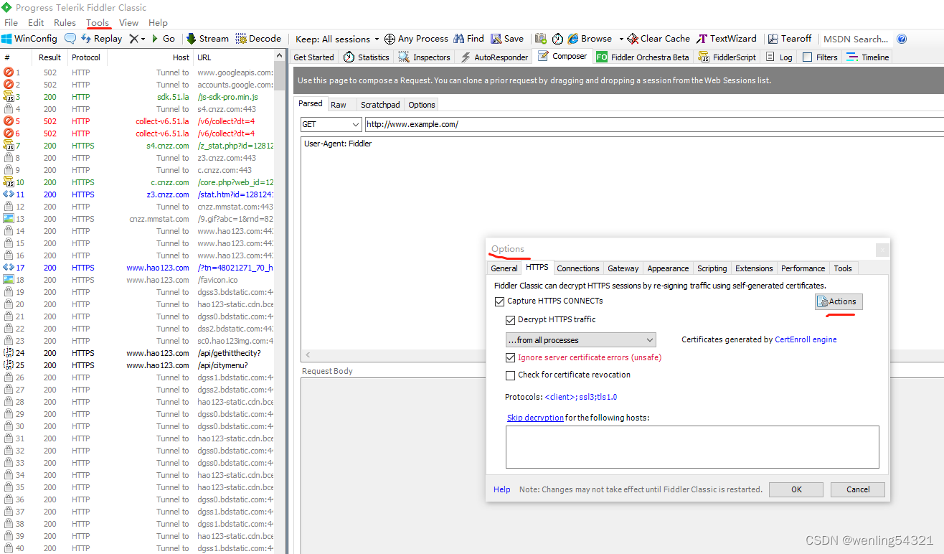944x554 pixels.
Task: Open the composer Options sub-tab
Action: pyautogui.click(x=422, y=105)
